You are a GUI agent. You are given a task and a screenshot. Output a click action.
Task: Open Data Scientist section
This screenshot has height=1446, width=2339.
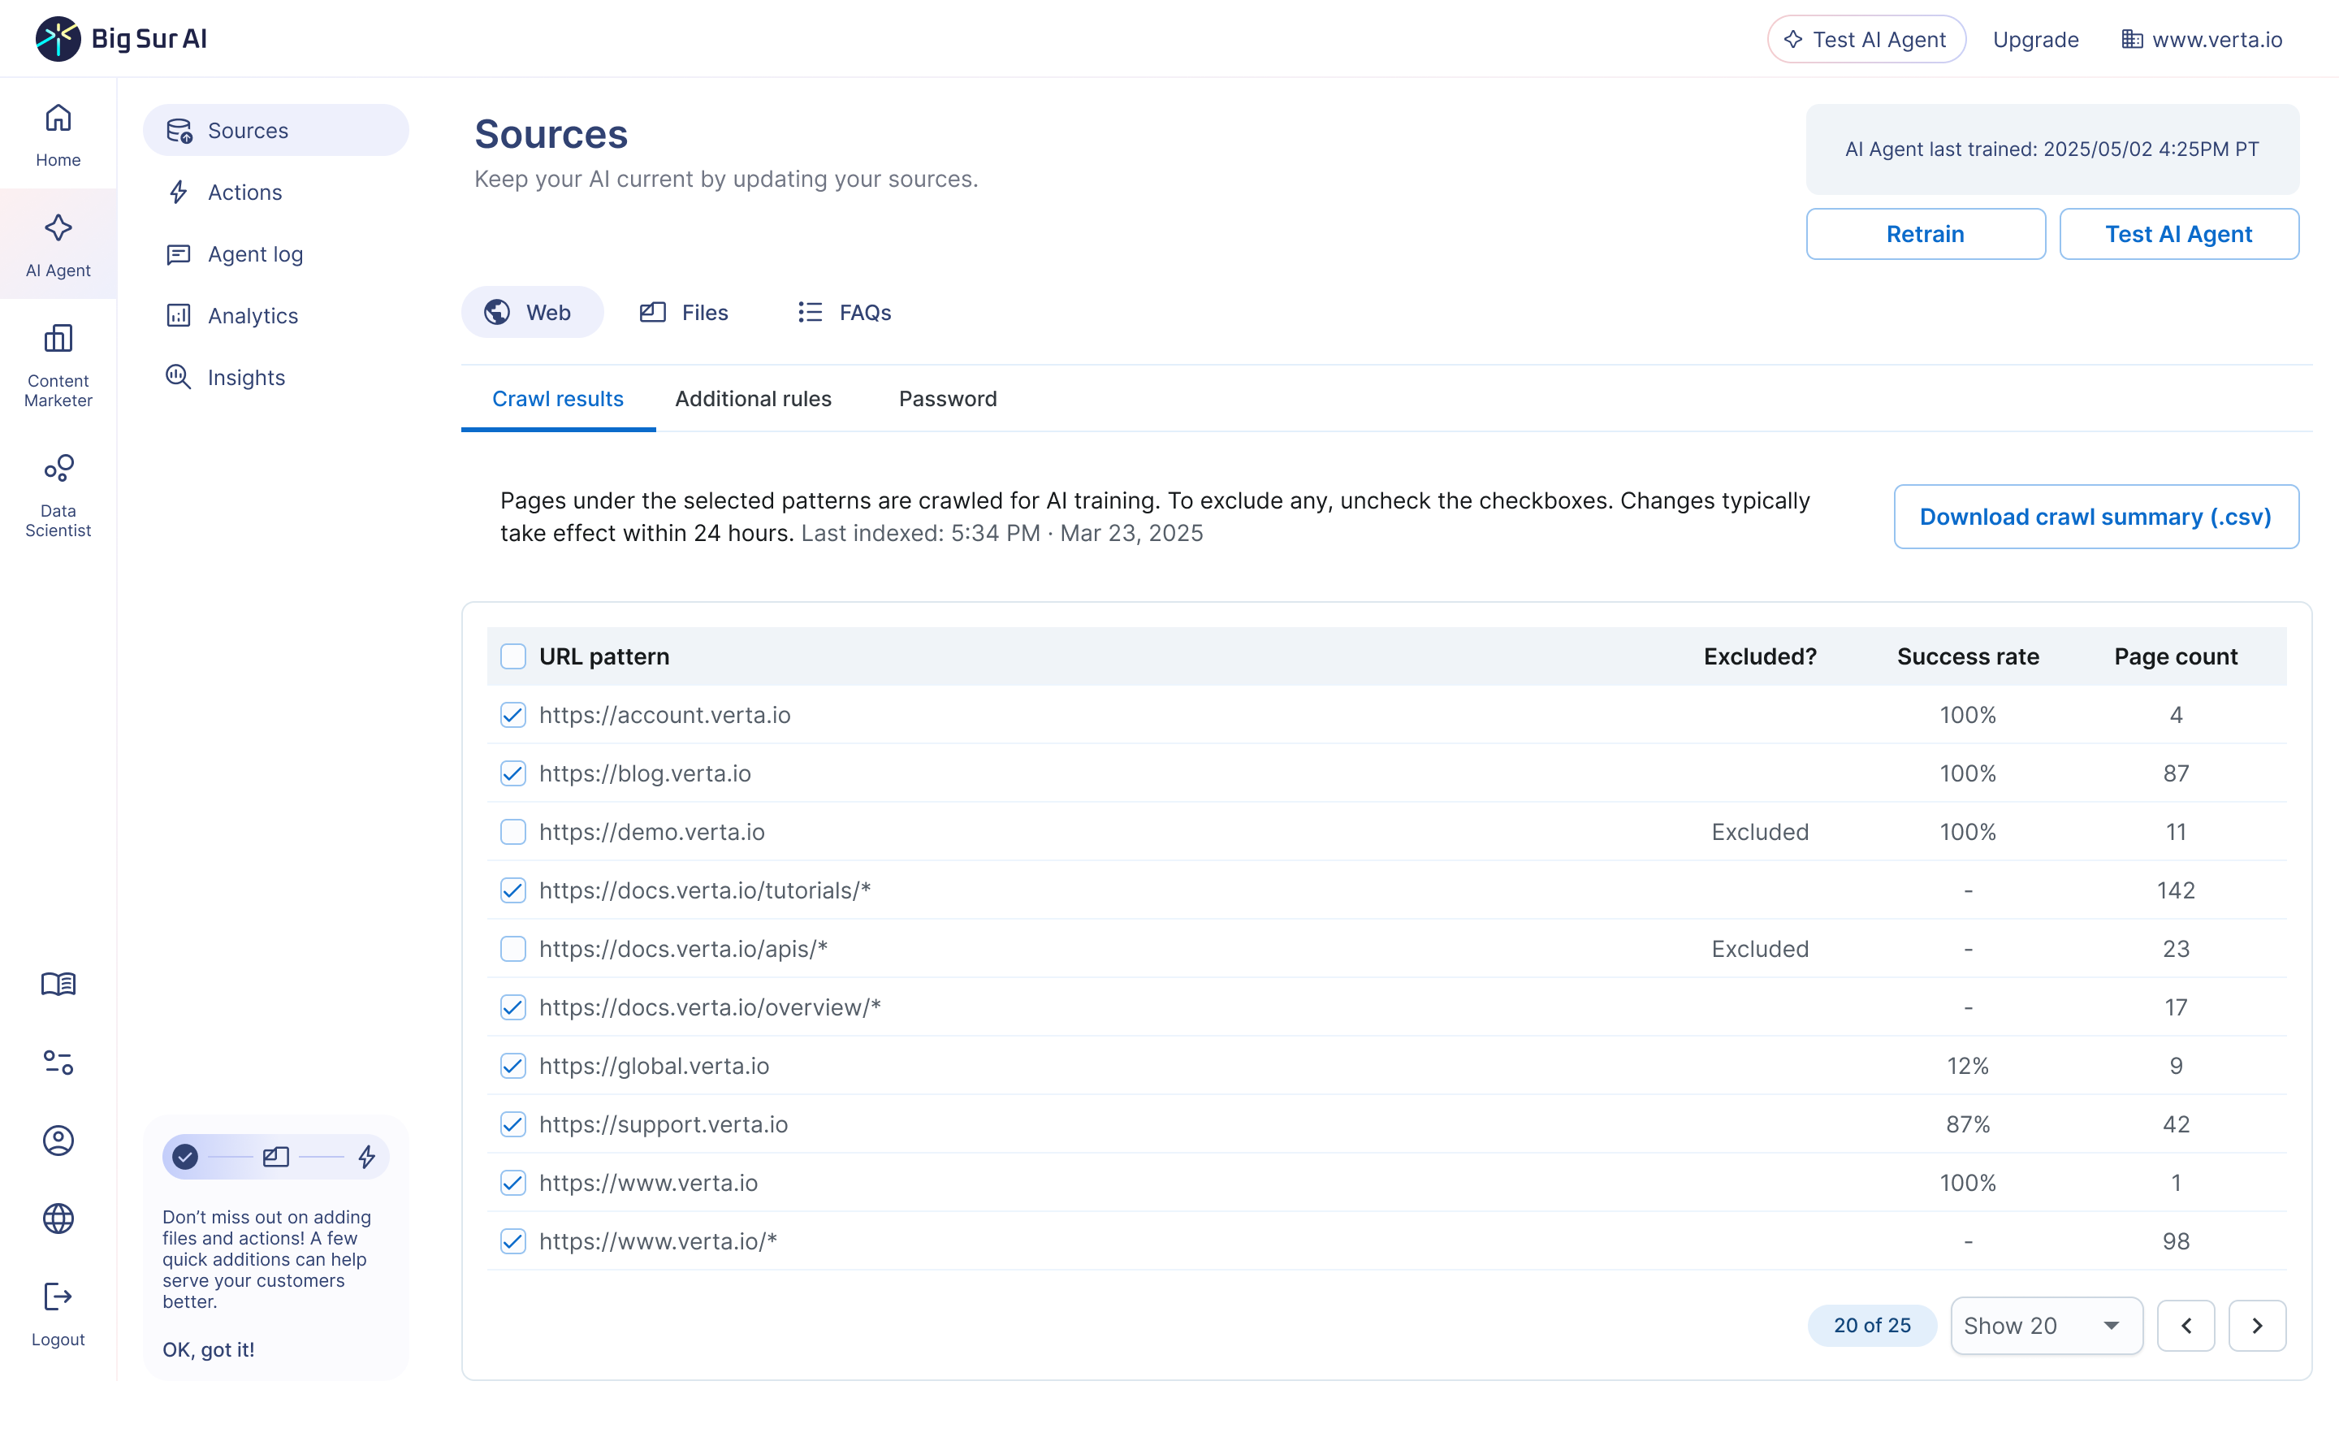point(58,495)
